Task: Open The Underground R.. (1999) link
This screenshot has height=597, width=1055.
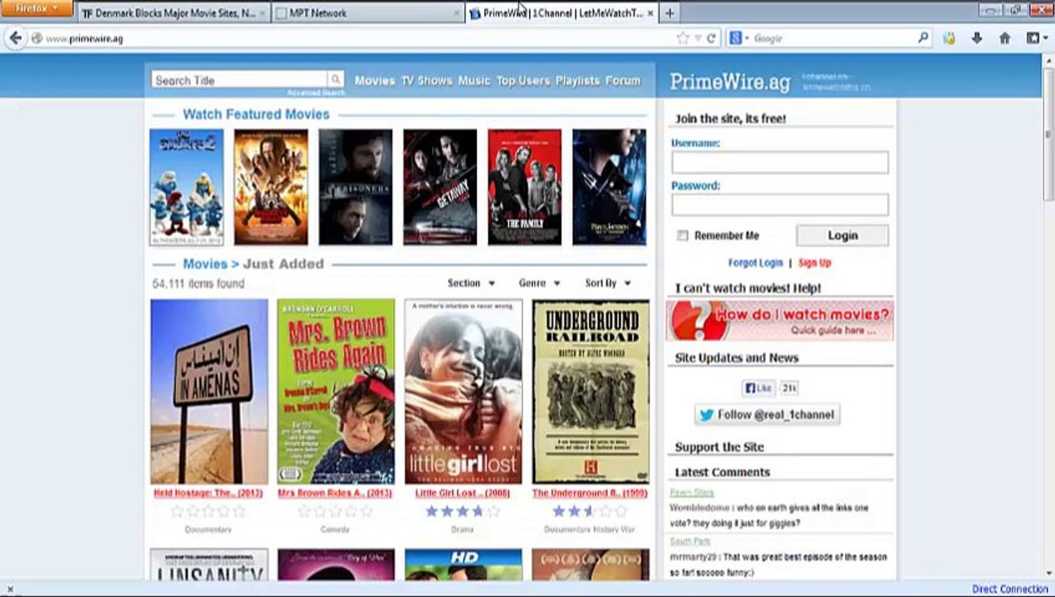Action: (591, 493)
